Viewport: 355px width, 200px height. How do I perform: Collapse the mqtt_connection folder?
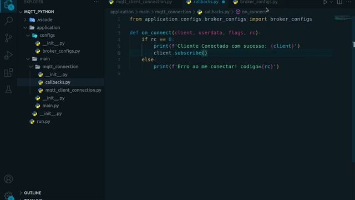pyautogui.click(x=31, y=67)
